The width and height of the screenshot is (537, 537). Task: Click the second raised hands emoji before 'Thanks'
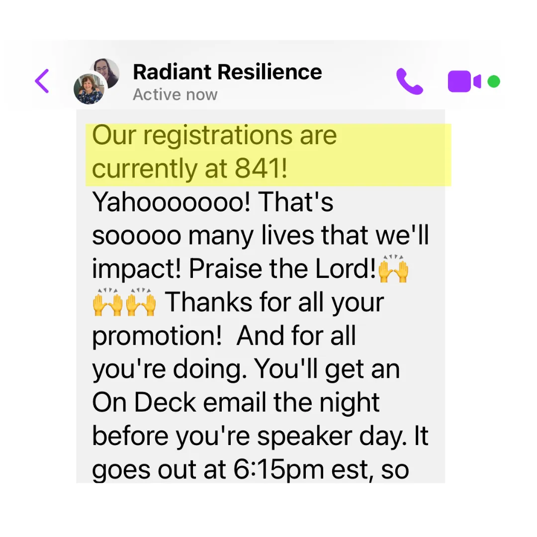tap(140, 302)
